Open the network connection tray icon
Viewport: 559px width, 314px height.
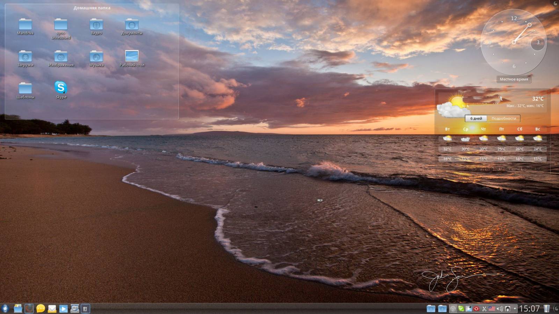coord(508,309)
